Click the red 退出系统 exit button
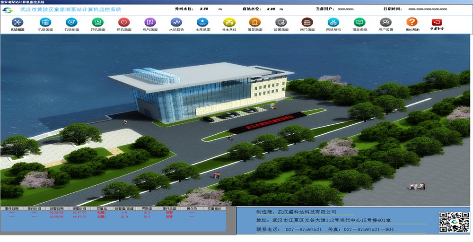Viewport: 473px width, 242px height. click(437, 22)
